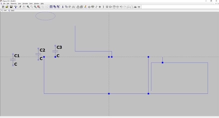Activate the Cut (scissors) tool

point(63,7)
